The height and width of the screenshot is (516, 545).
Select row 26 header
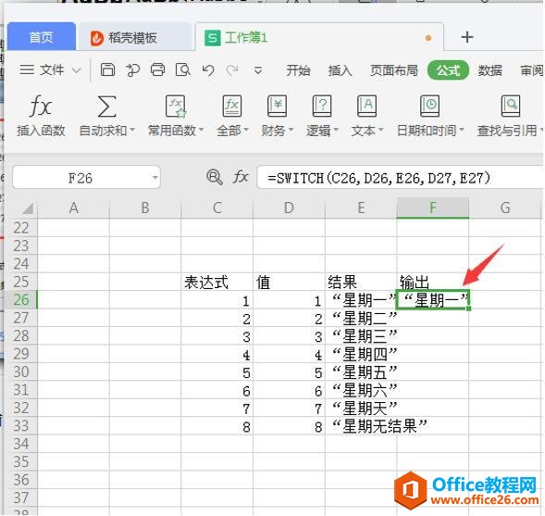21,299
